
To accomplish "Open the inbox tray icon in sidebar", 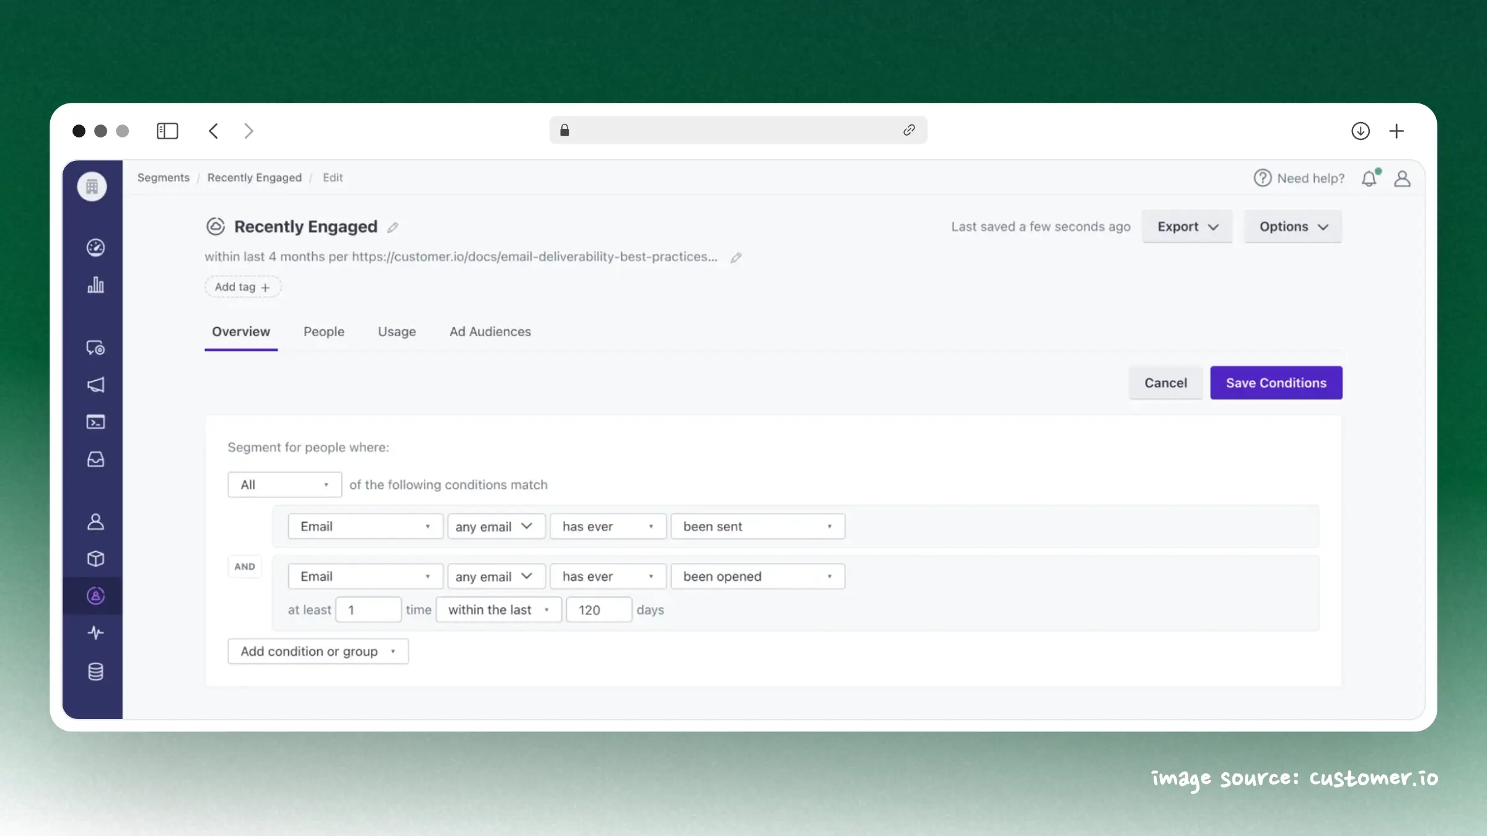I will [x=95, y=459].
